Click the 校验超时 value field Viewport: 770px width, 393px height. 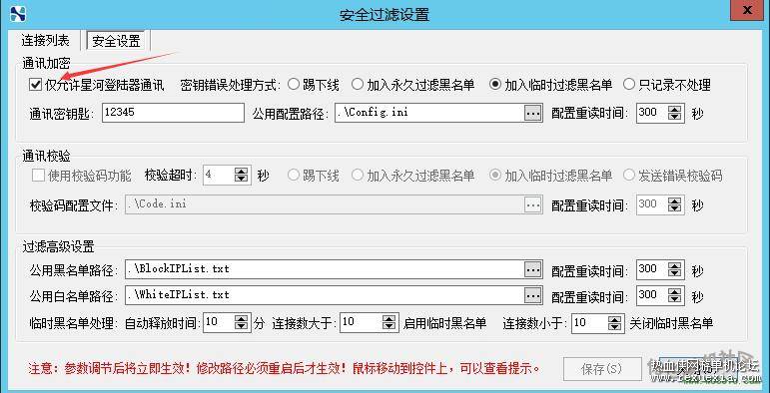[x=219, y=175]
